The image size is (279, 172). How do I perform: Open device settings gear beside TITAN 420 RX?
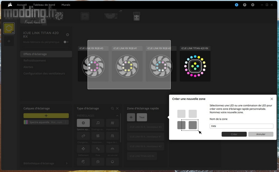click(x=68, y=35)
